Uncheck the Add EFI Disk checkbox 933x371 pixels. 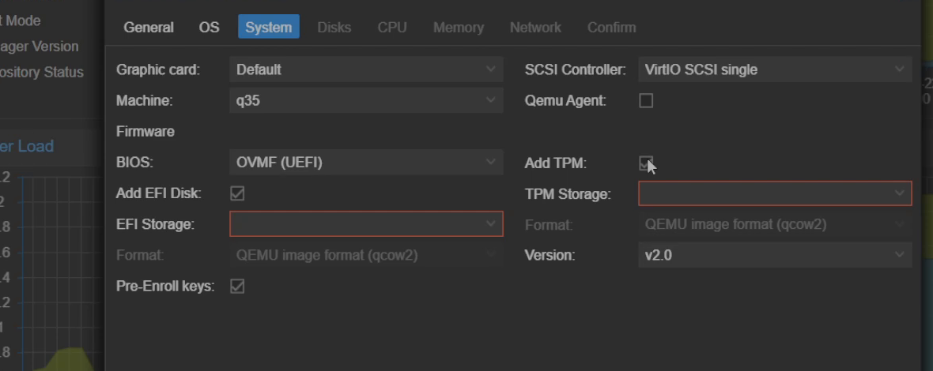(237, 193)
